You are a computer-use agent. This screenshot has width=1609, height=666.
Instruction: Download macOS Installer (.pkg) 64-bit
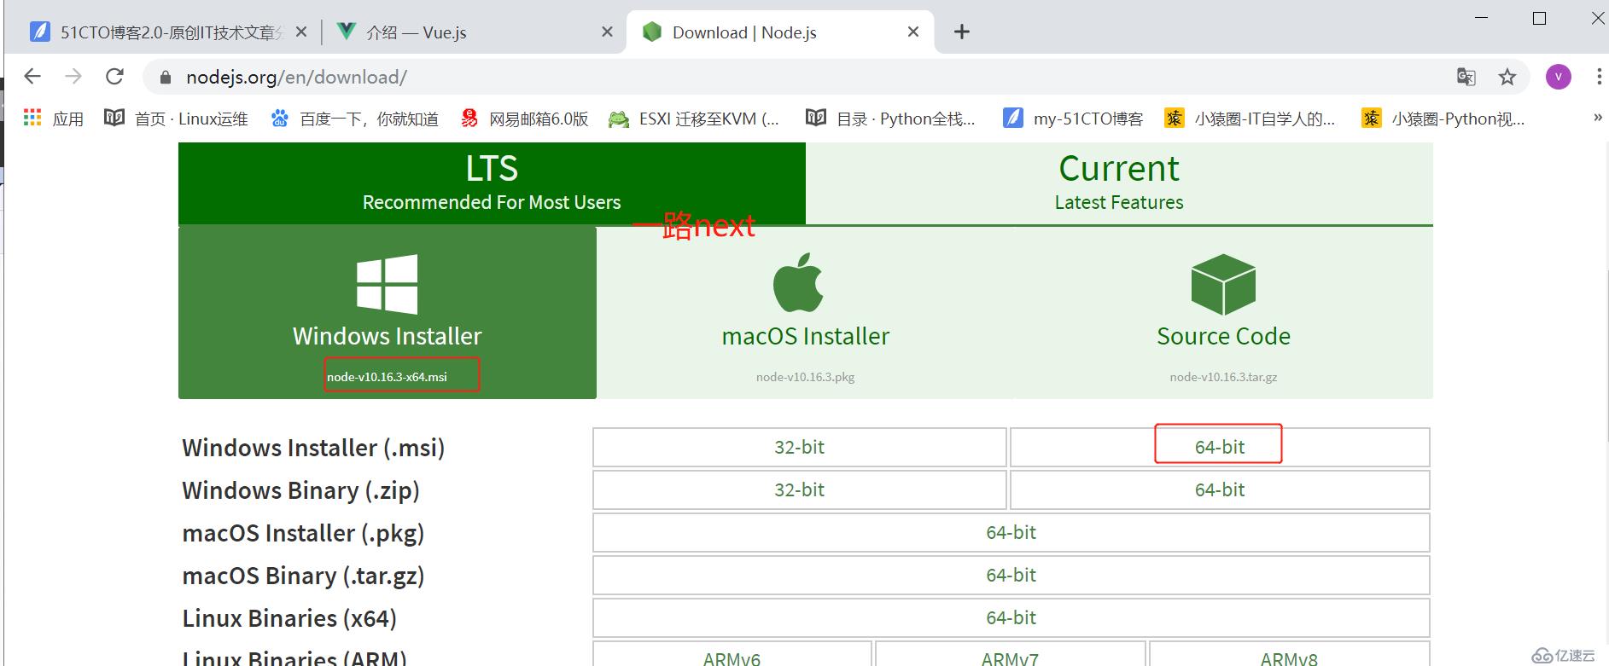pos(1011,532)
